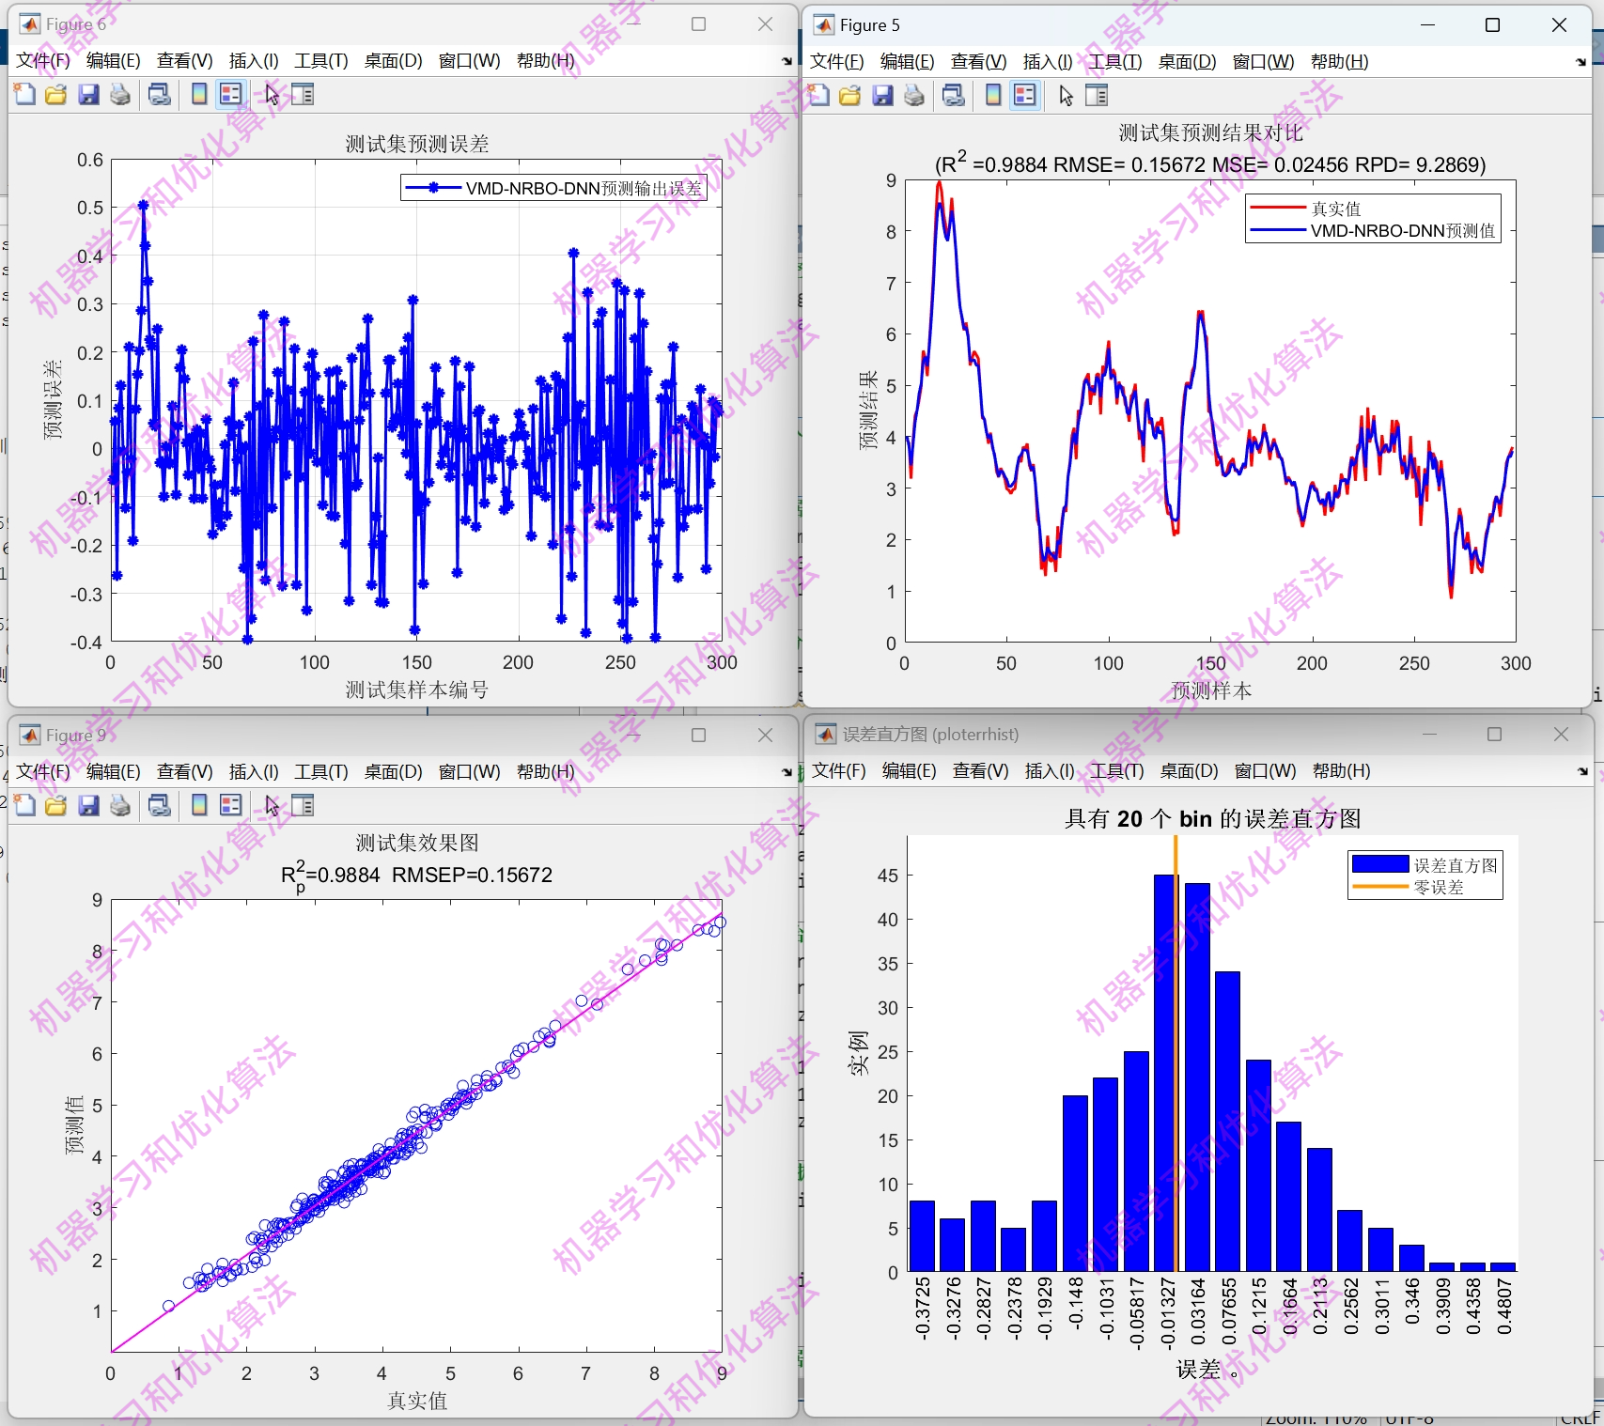Click histogram bar at 0.07655

[x=1227, y=1122]
